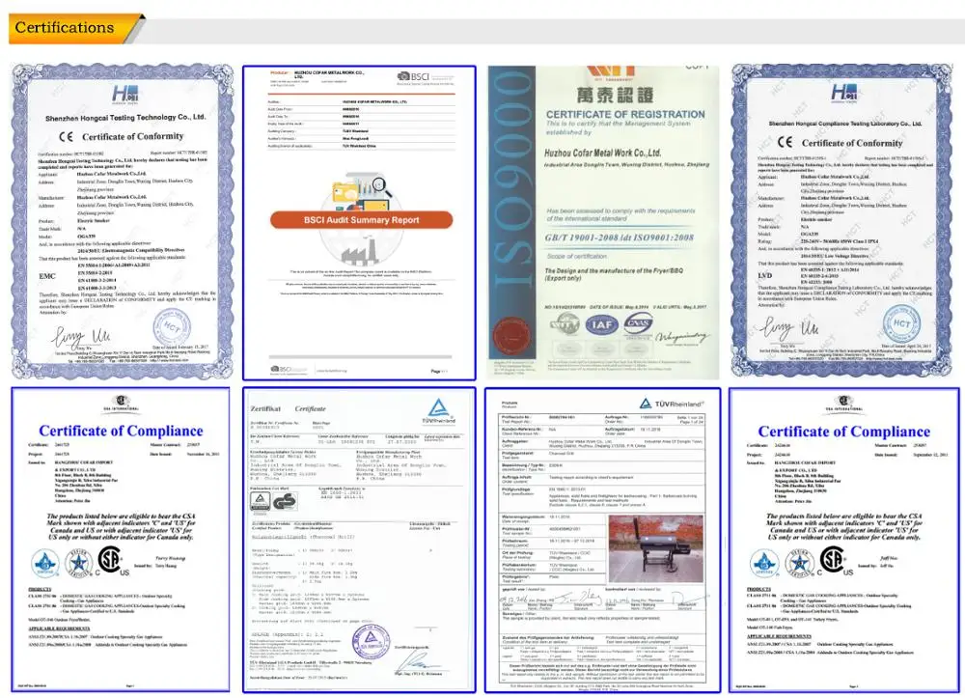
Task: Click 'Huzhou Cofar Metal Work Co.,Ltd.' on ISO certificate
Action: [x=602, y=153]
